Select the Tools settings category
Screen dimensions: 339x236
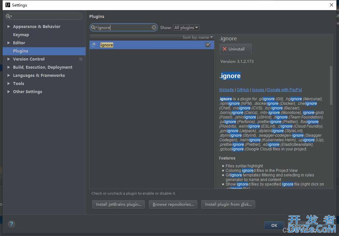(x=19, y=83)
